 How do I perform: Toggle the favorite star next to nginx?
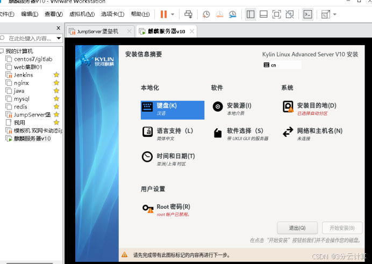coord(56,83)
